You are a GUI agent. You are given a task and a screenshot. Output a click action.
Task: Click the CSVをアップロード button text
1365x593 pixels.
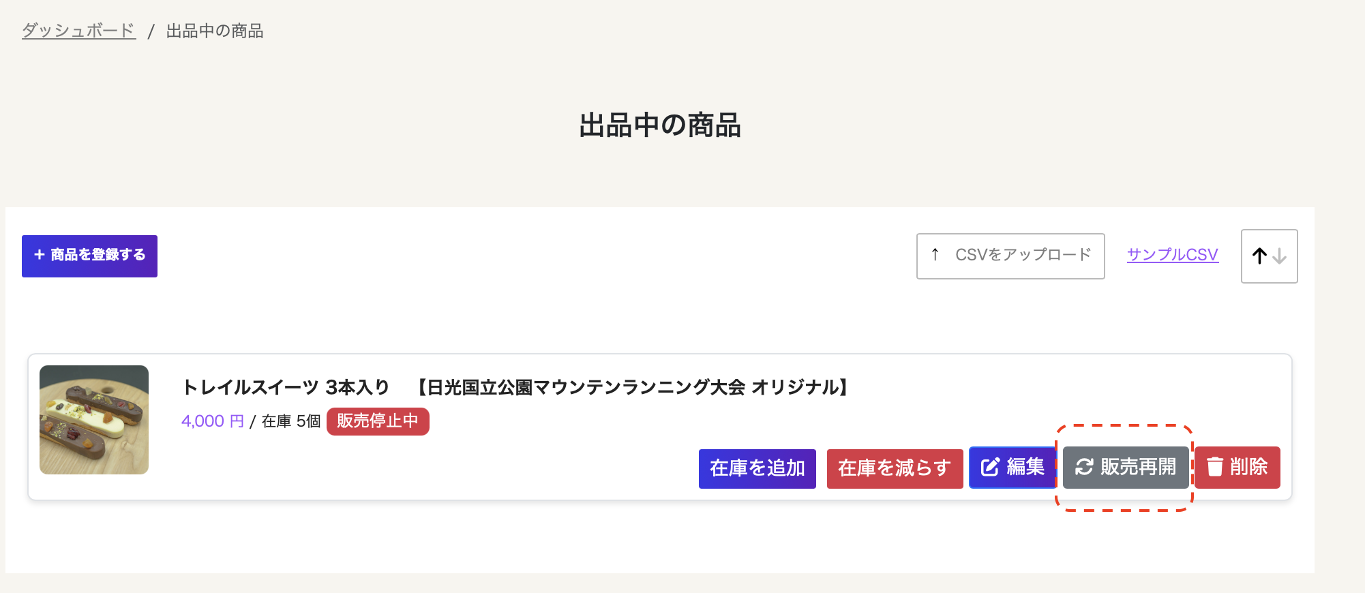1023,255
